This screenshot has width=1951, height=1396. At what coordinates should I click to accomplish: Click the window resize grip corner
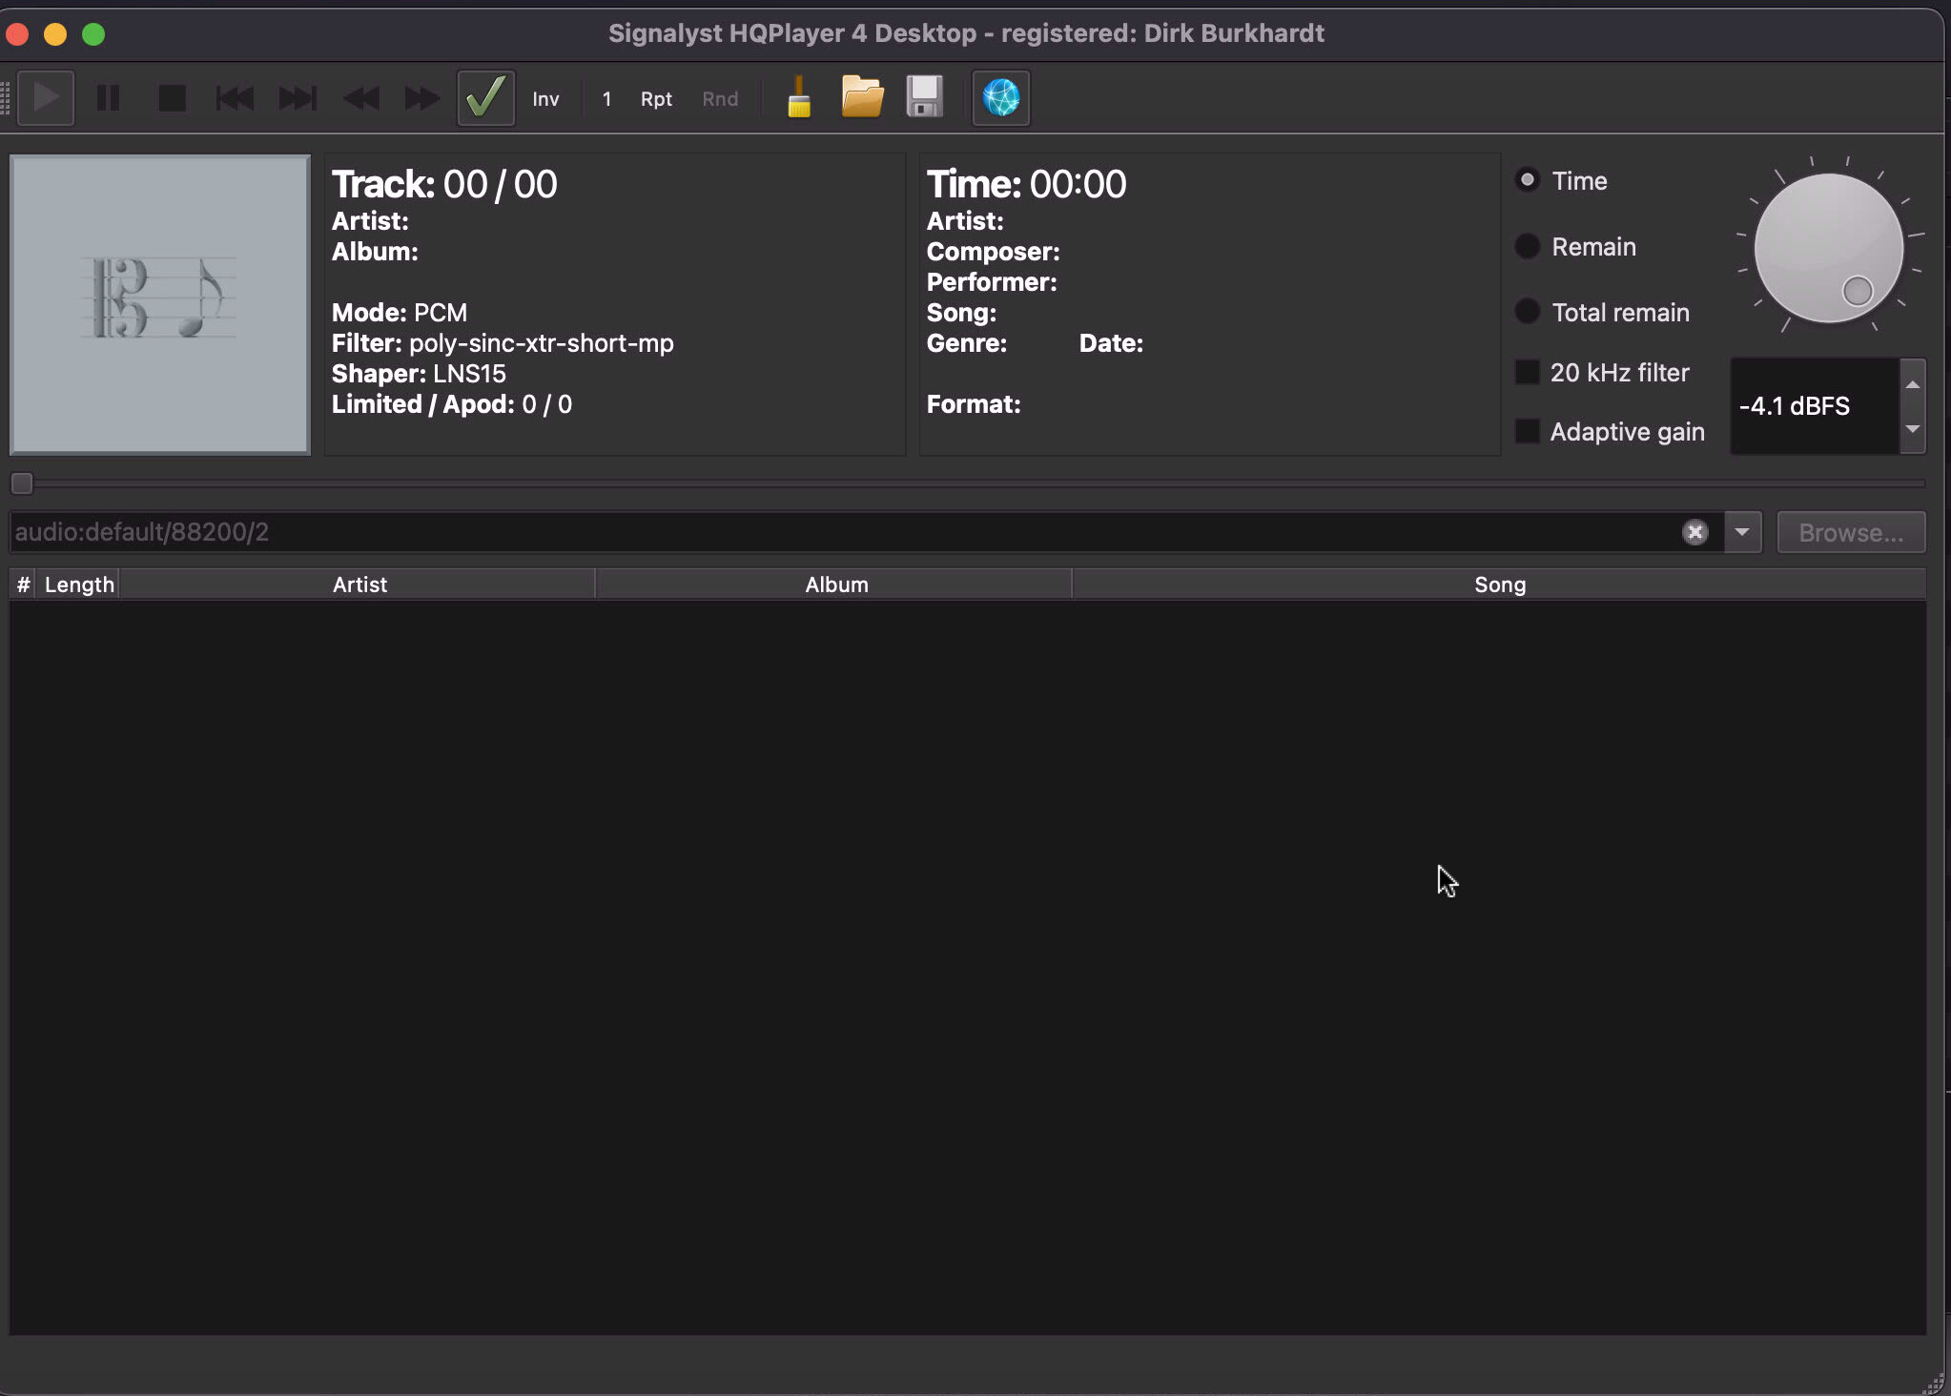point(1933,1383)
